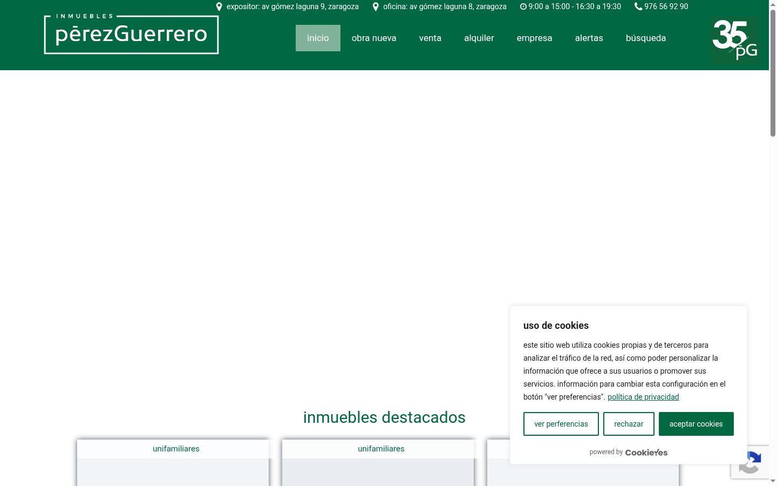
Task: Click the opening hours 9:00 a 15:00 text
Action: point(575,6)
